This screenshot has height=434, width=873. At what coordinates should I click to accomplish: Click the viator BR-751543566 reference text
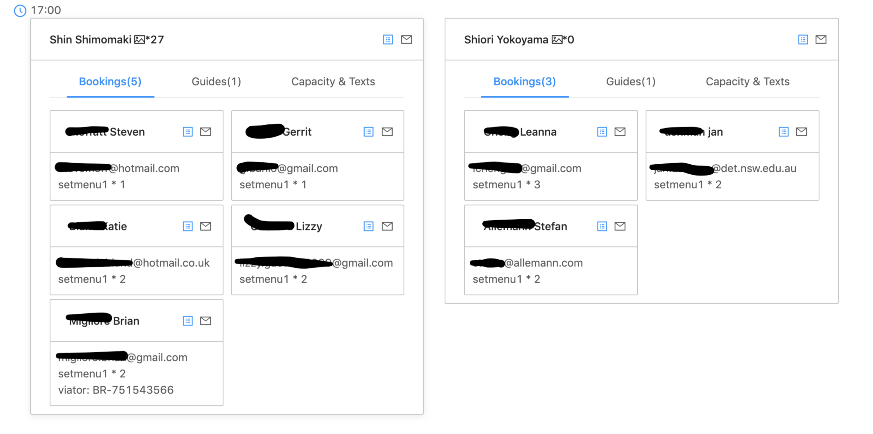click(116, 390)
